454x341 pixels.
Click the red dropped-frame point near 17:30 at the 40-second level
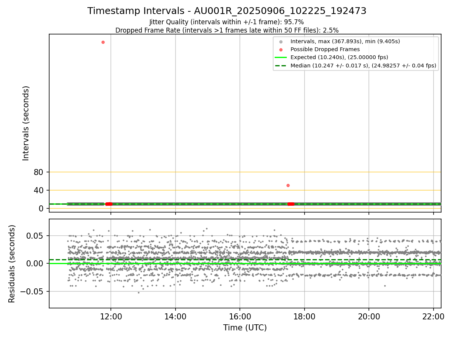pyautogui.click(x=288, y=185)
